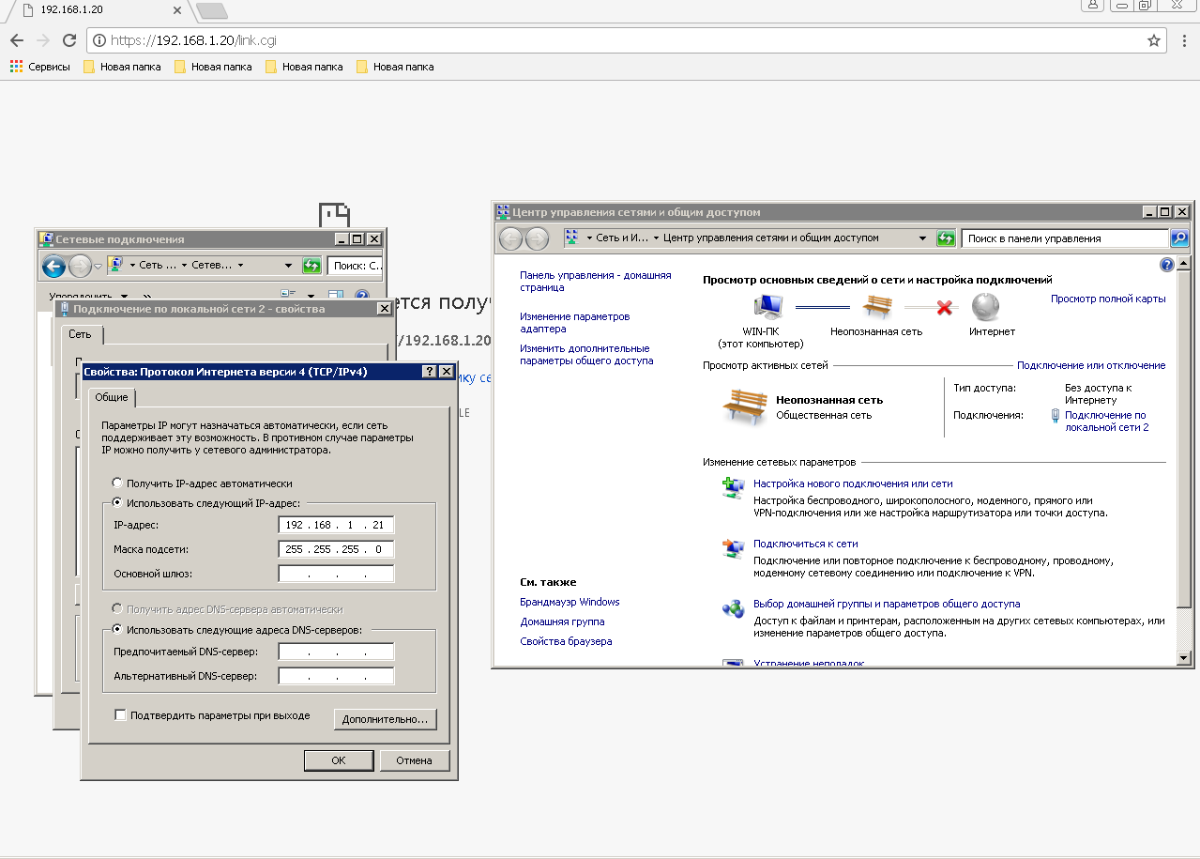1200x859 pixels.
Task: Switch to the Сеть tab
Action: coord(81,334)
